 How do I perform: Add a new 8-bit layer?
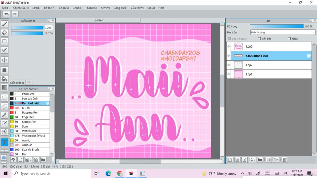[237, 160]
